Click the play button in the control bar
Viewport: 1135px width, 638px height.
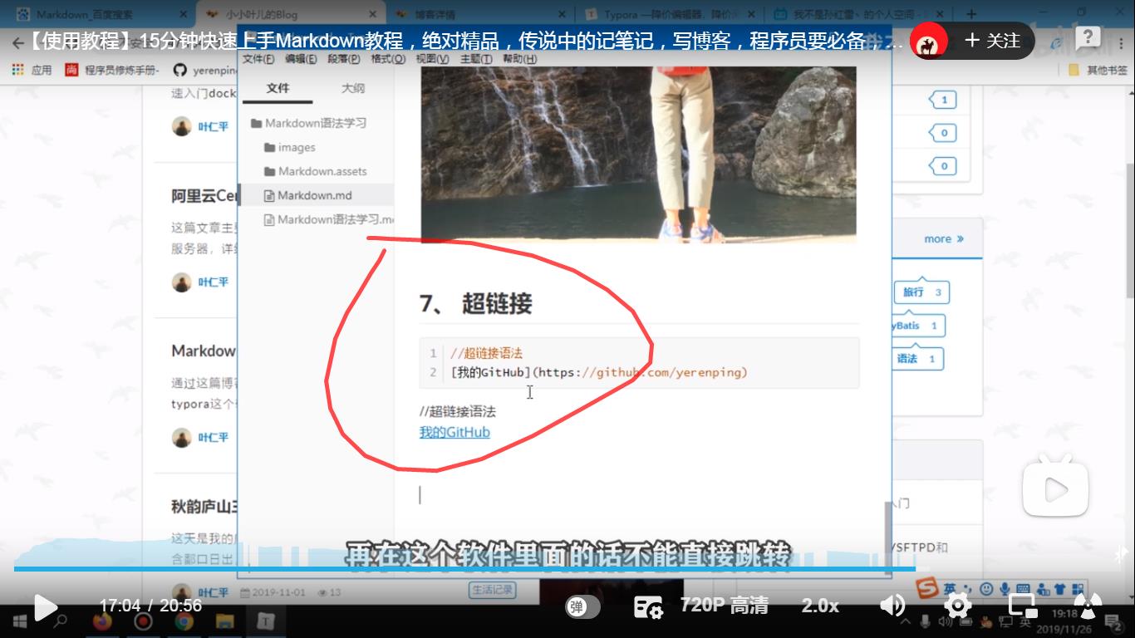[x=45, y=606]
